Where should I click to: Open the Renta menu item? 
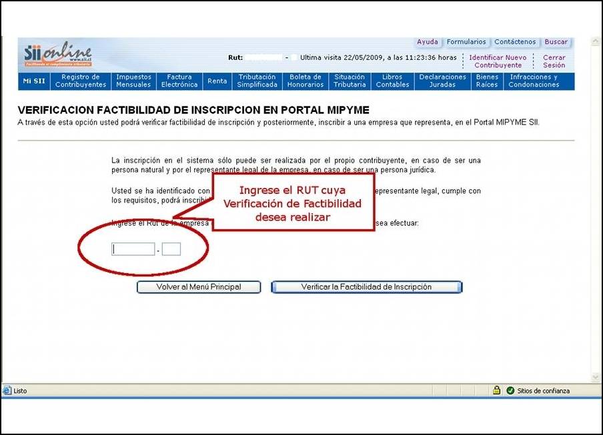pos(217,81)
